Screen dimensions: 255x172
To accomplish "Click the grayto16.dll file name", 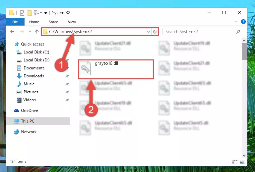I will [x=106, y=63].
